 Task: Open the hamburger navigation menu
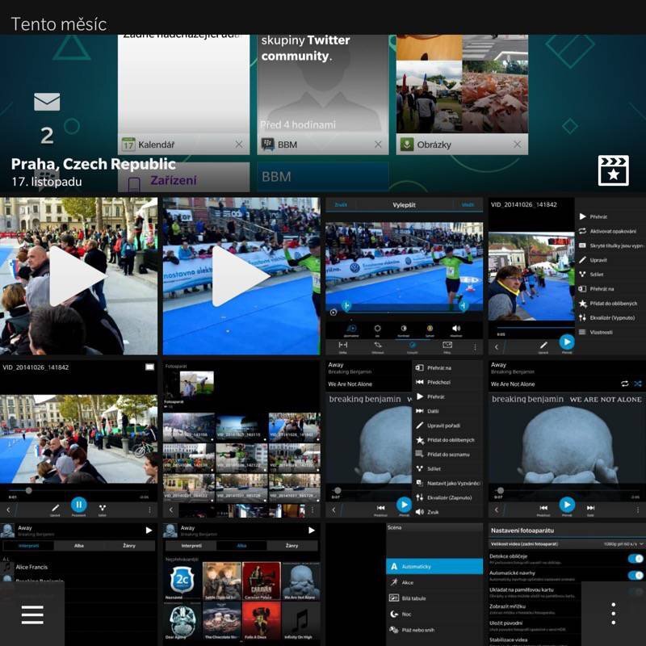coord(32,615)
